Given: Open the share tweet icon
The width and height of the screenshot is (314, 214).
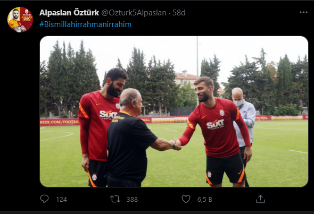Looking at the screenshot, I should pyautogui.click(x=260, y=199).
